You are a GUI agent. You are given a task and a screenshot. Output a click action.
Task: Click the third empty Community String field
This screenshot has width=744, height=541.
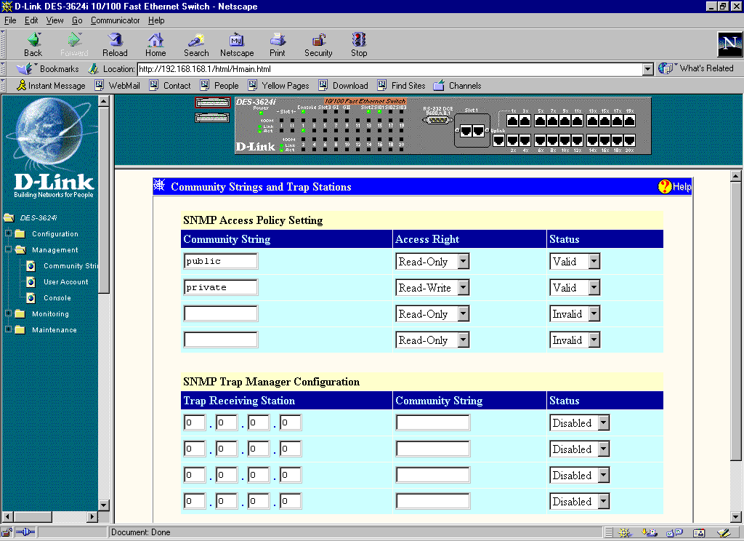[221, 314]
